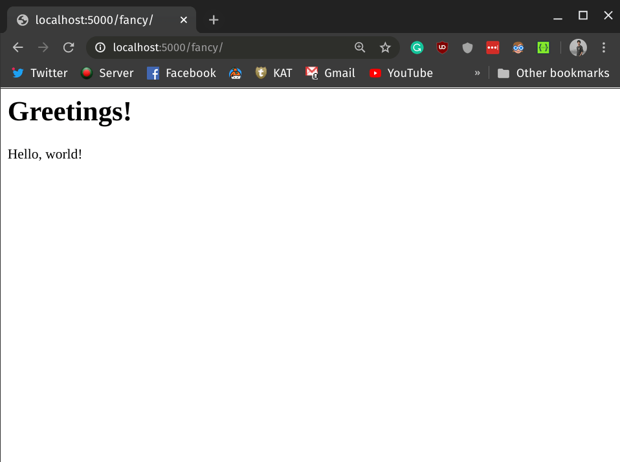The height and width of the screenshot is (462, 620).
Task: Open the uBlock Origin extension
Action: pos(442,47)
